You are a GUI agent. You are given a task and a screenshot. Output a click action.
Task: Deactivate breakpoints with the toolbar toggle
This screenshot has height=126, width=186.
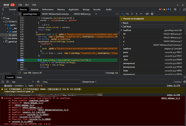click(147, 14)
